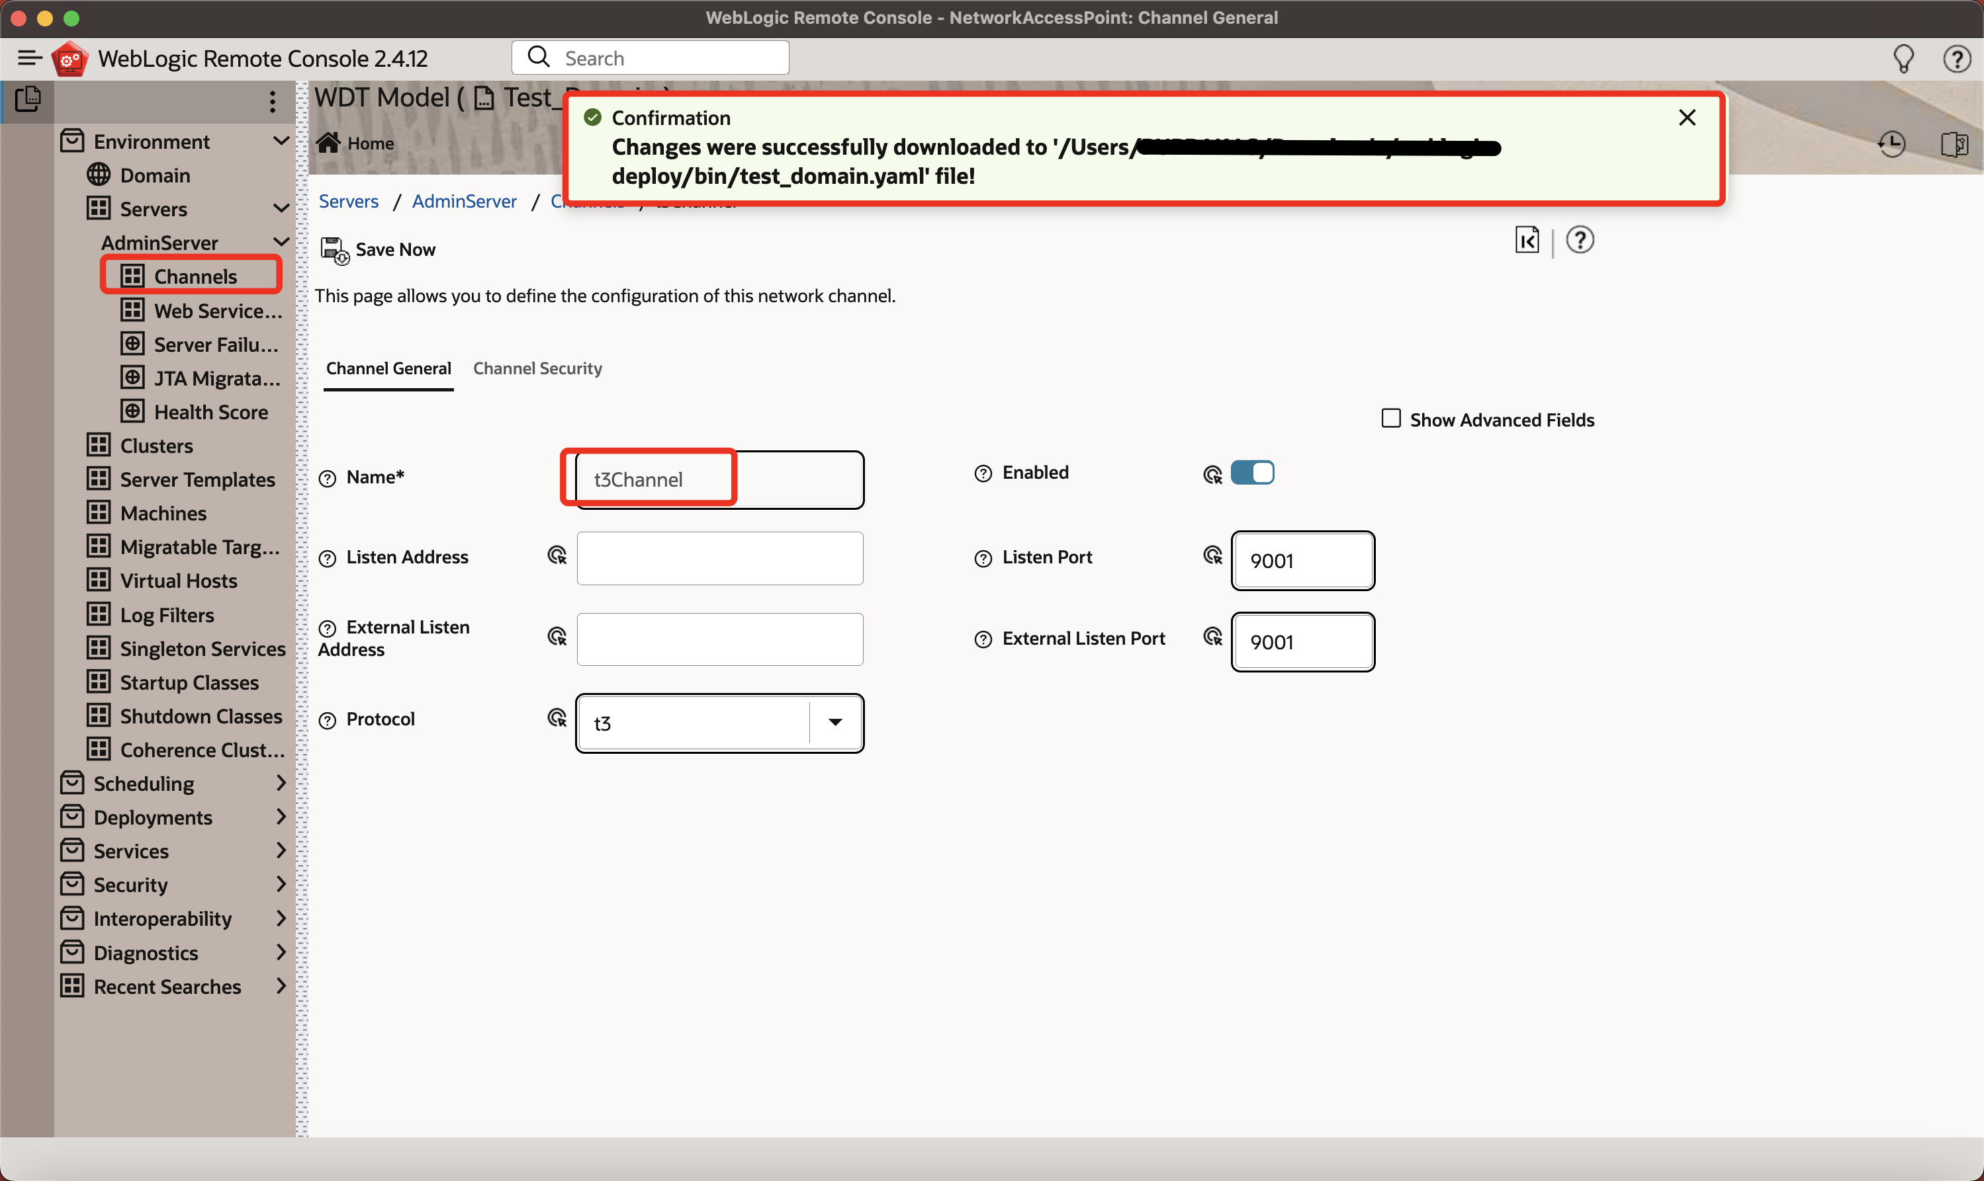Viewport: 1984px width, 1181px height.
Task: Click the Listen Port WDT settings icon
Action: tap(1212, 555)
